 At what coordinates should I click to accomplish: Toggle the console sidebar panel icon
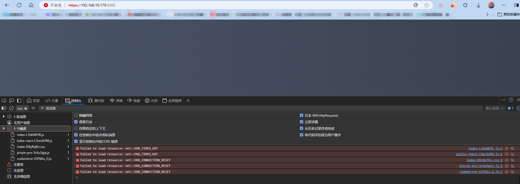tap(4, 108)
